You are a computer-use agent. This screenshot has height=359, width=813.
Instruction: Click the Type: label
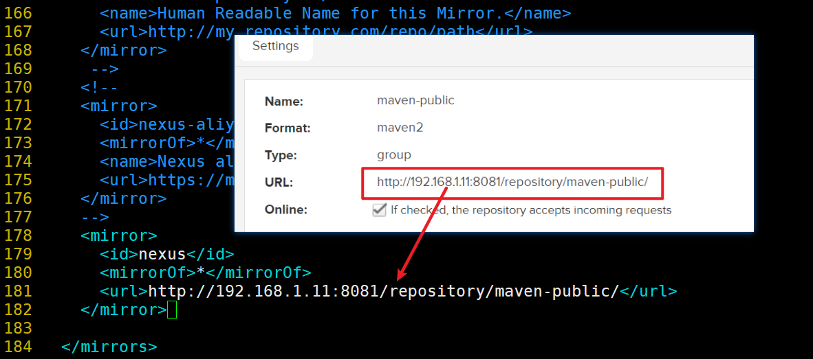coord(280,156)
